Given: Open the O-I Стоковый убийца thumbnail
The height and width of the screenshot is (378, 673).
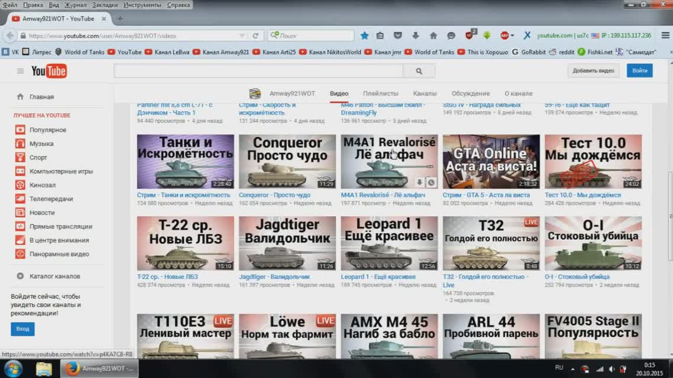Looking at the screenshot, I should (x=593, y=243).
